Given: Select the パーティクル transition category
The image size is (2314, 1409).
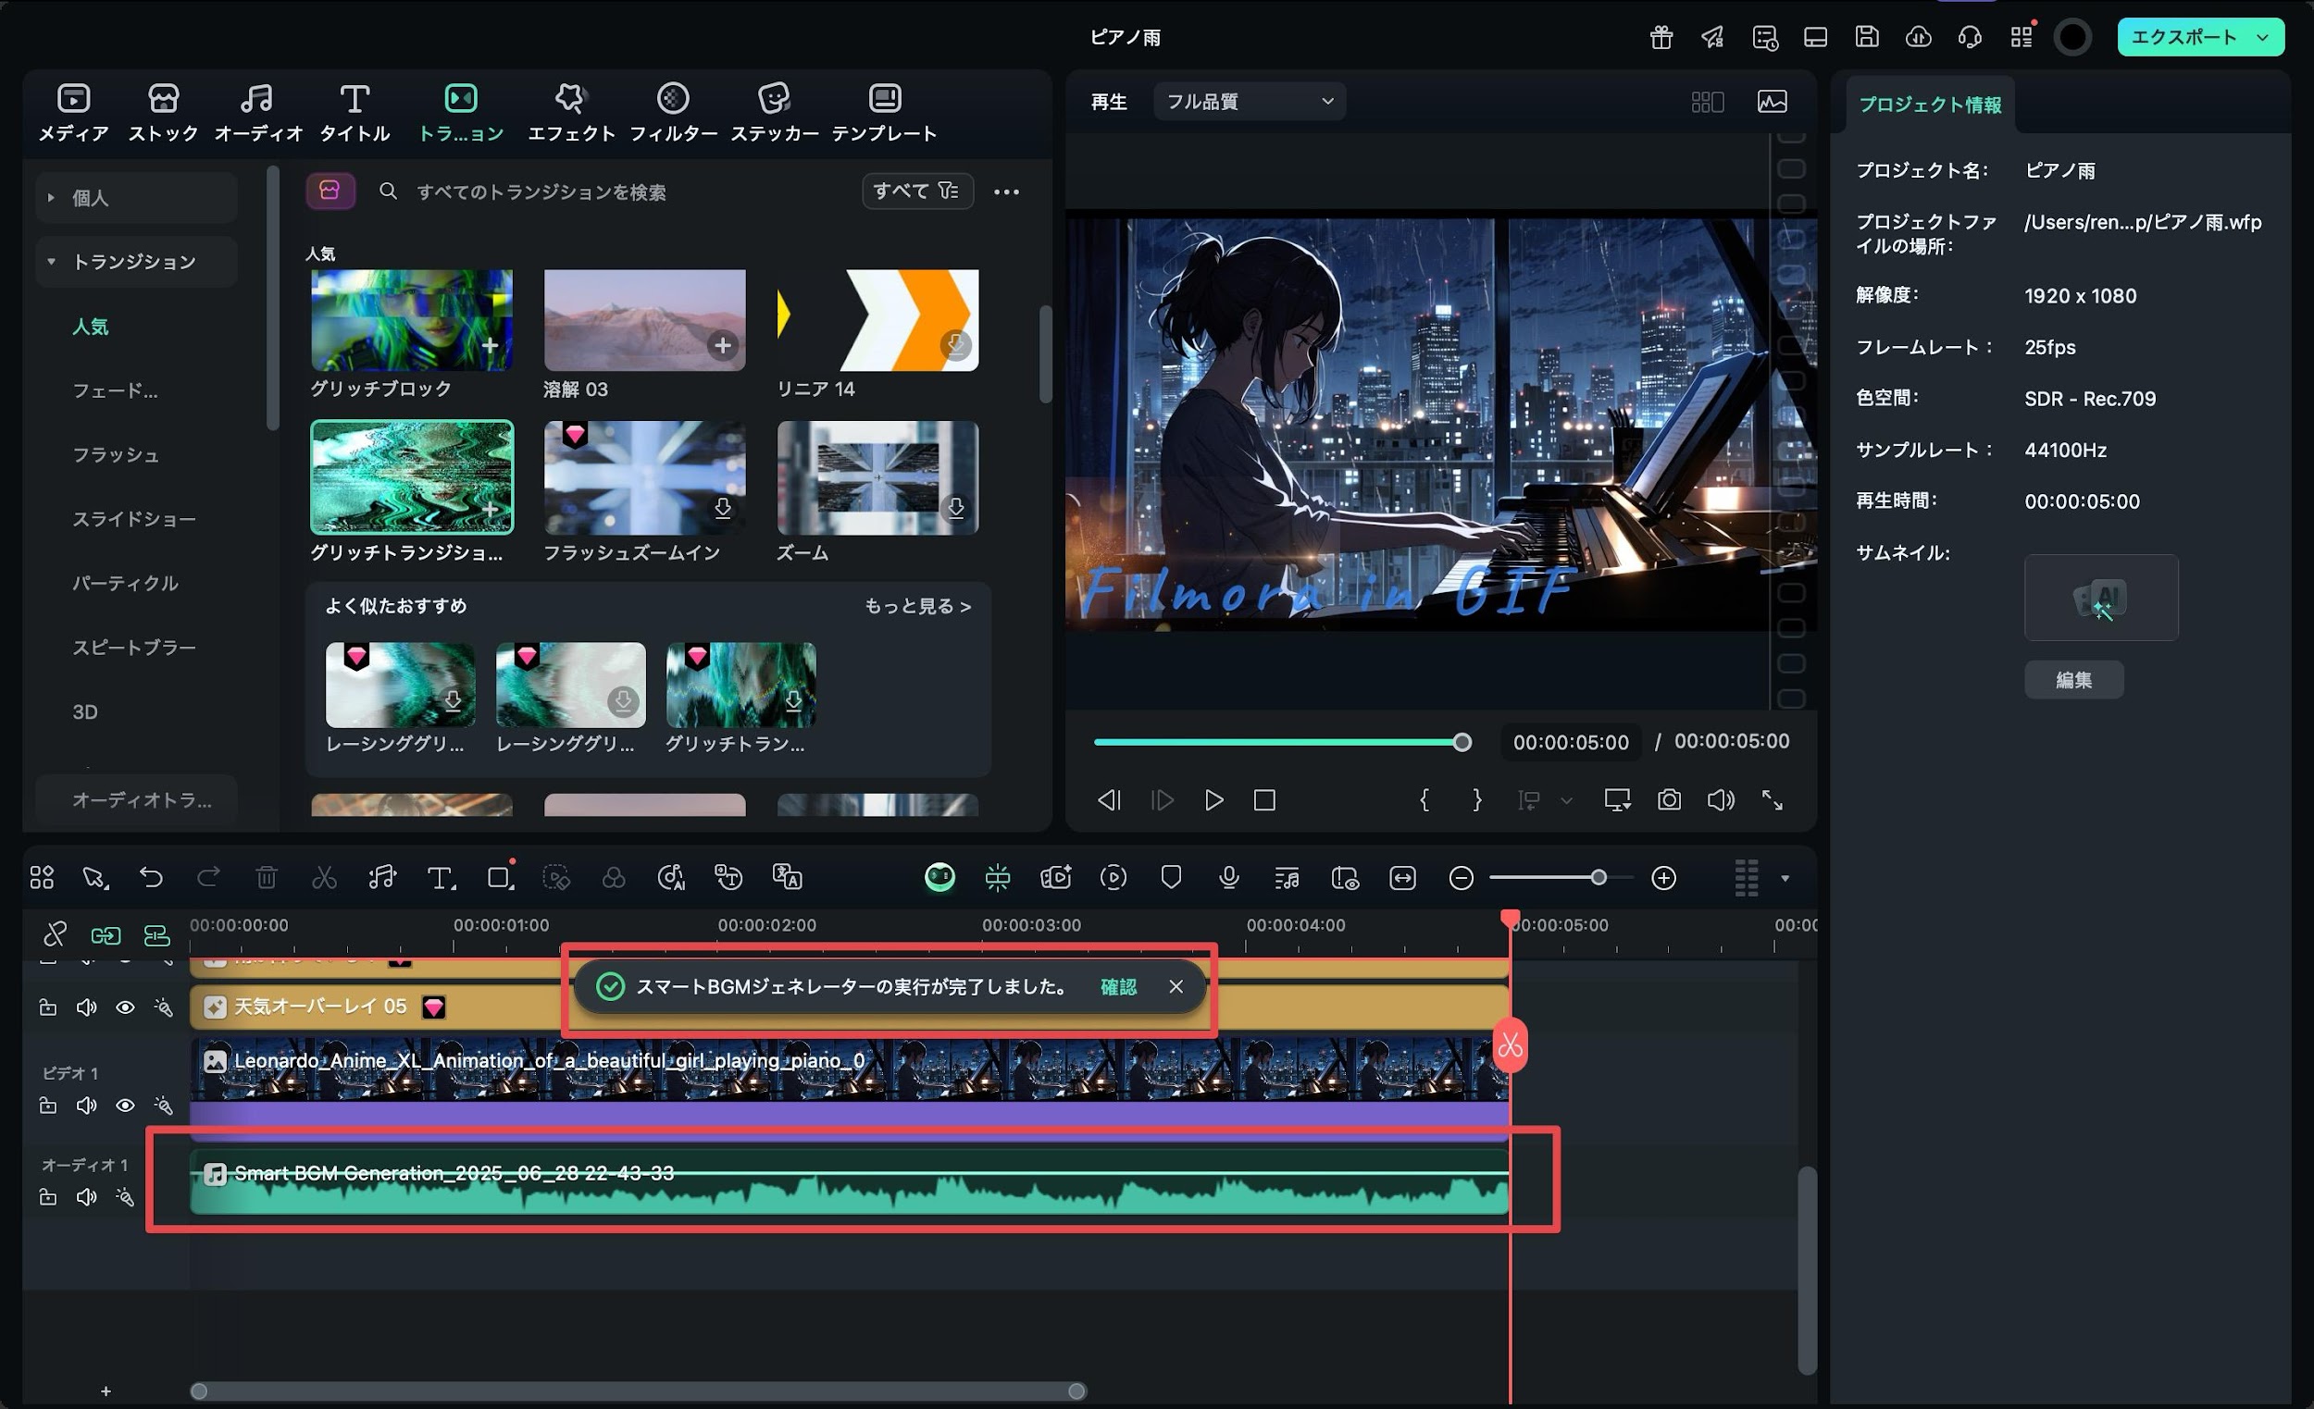Looking at the screenshot, I should point(125,583).
